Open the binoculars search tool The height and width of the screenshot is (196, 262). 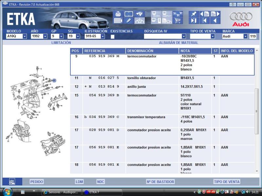tap(140, 14)
